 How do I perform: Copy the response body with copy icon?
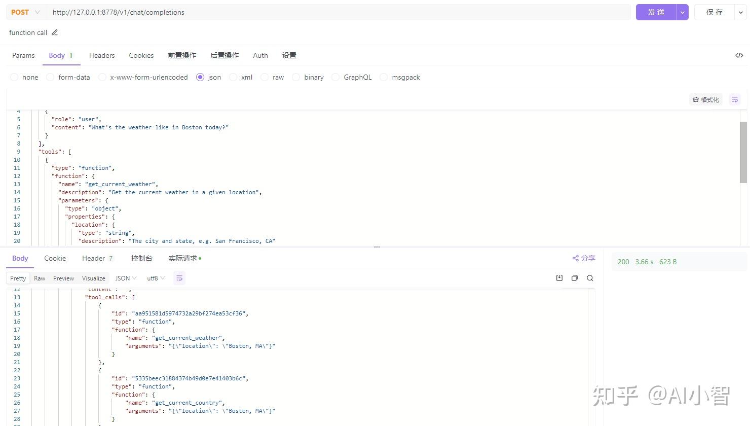(575, 278)
